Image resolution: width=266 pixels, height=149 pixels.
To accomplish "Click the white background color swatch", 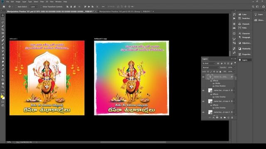I will 4,98.
